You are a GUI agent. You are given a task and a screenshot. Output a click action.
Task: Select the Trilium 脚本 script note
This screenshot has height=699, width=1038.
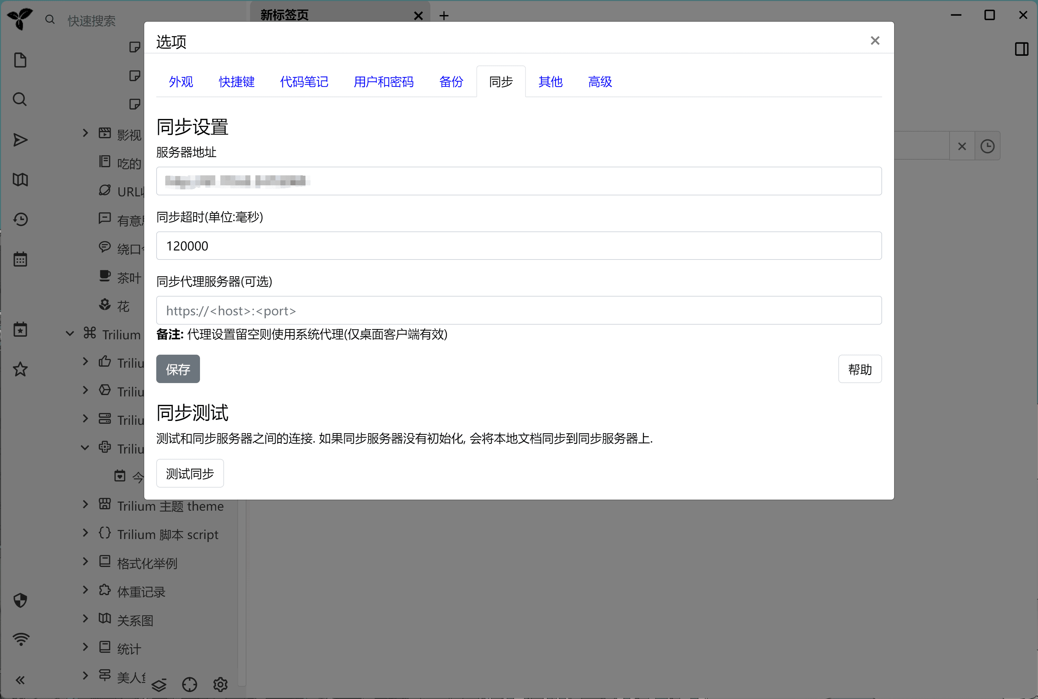coord(168,534)
